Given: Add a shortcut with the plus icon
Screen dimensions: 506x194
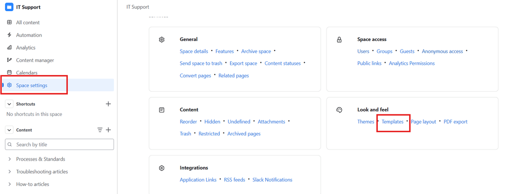Looking at the screenshot, I should (108, 104).
